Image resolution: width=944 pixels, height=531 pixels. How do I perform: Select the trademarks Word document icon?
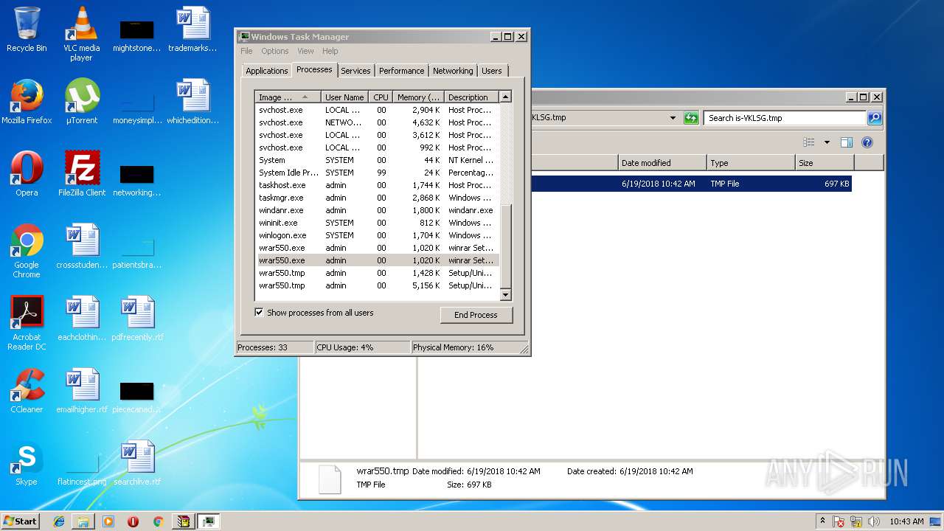pyautogui.click(x=192, y=29)
